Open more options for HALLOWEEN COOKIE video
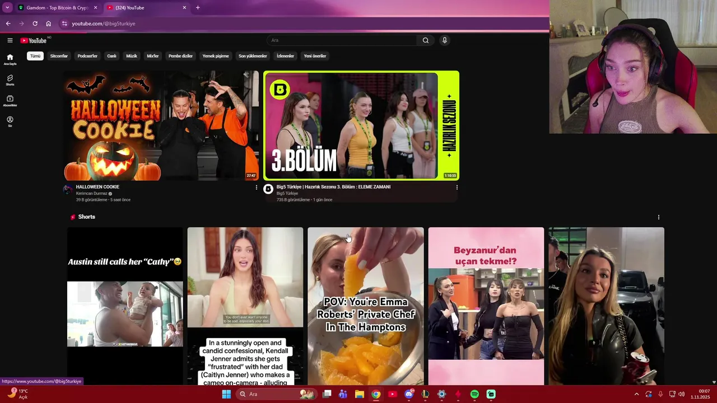This screenshot has width=717, height=403. pyautogui.click(x=257, y=188)
